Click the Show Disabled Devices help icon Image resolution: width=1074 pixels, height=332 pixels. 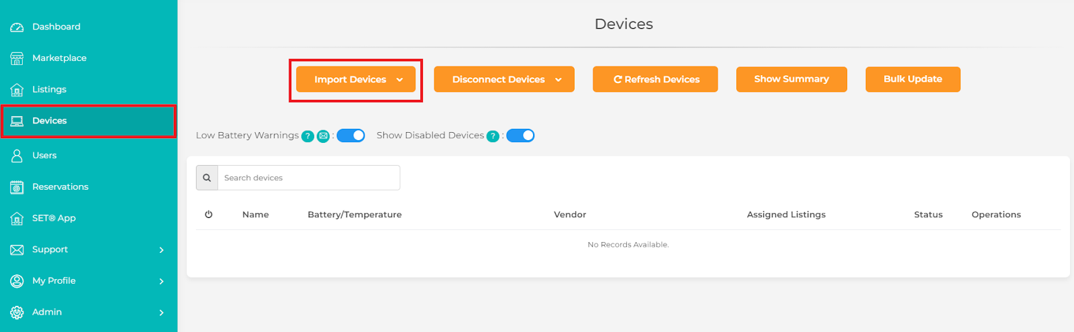493,136
